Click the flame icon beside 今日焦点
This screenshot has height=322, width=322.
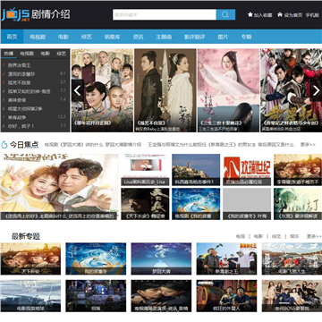4,145
